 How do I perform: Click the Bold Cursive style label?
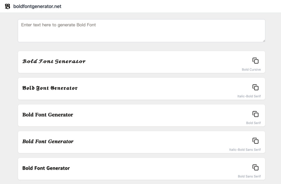251,70
